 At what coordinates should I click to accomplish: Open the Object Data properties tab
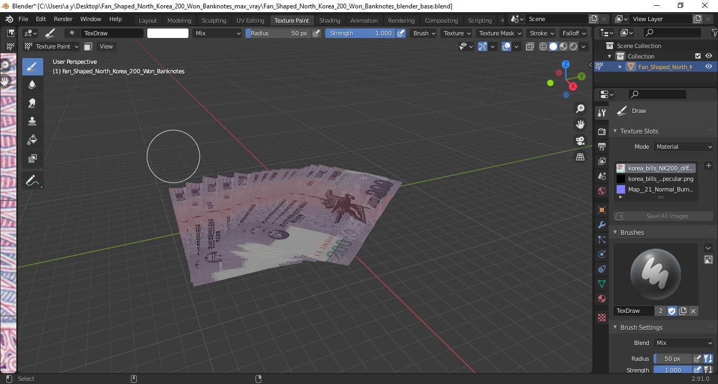[601, 284]
